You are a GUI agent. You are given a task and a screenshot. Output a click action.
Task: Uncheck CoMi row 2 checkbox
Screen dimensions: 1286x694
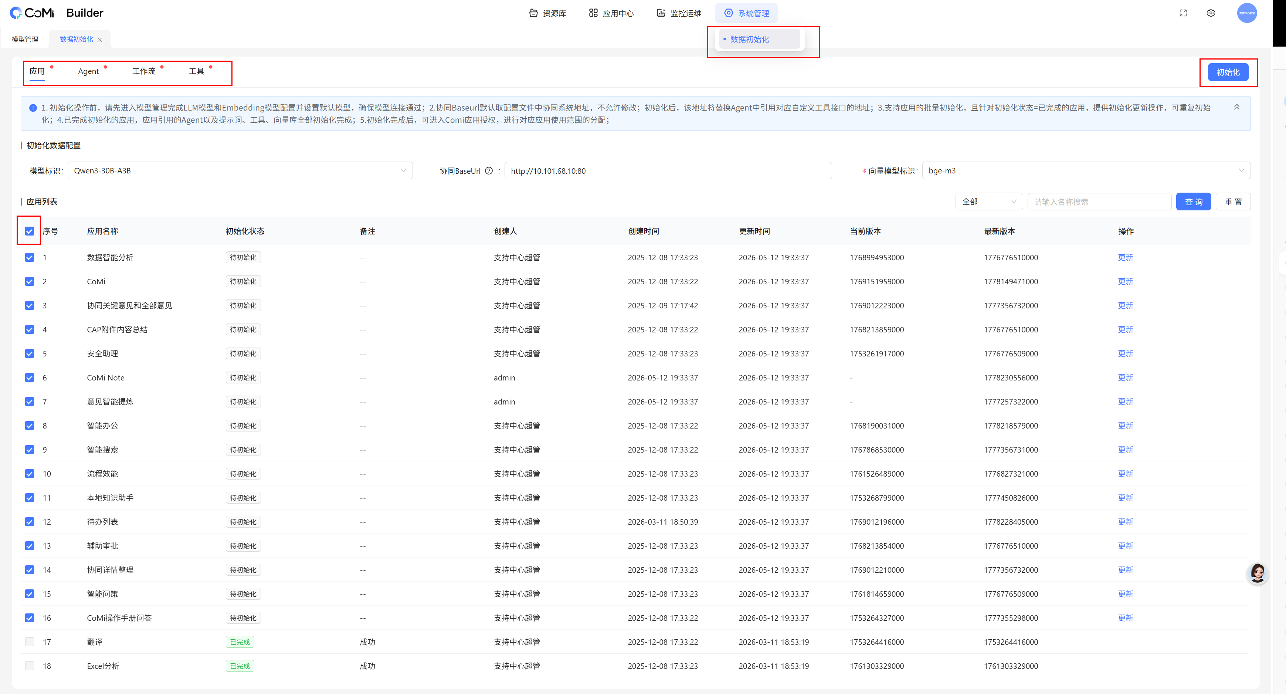(x=30, y=282)
